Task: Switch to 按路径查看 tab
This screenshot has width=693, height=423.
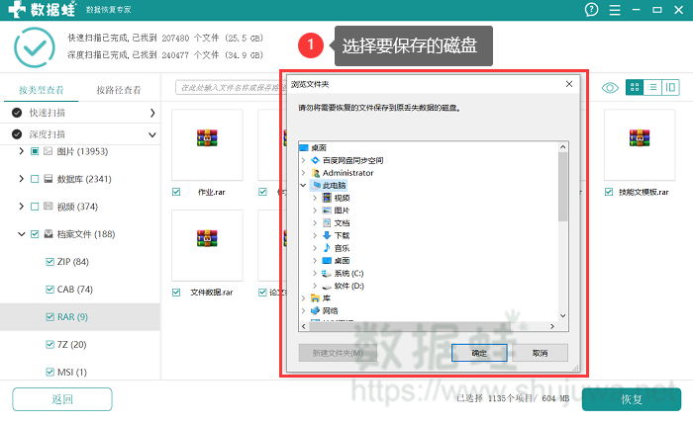Action: click(x=119, y=90)
